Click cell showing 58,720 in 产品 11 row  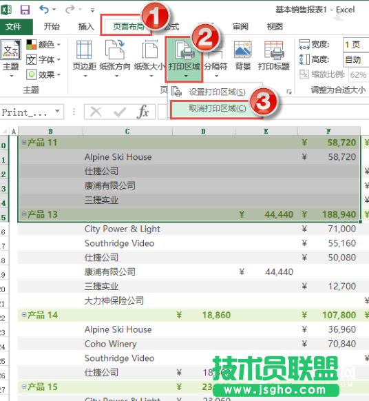click(329, 143)
